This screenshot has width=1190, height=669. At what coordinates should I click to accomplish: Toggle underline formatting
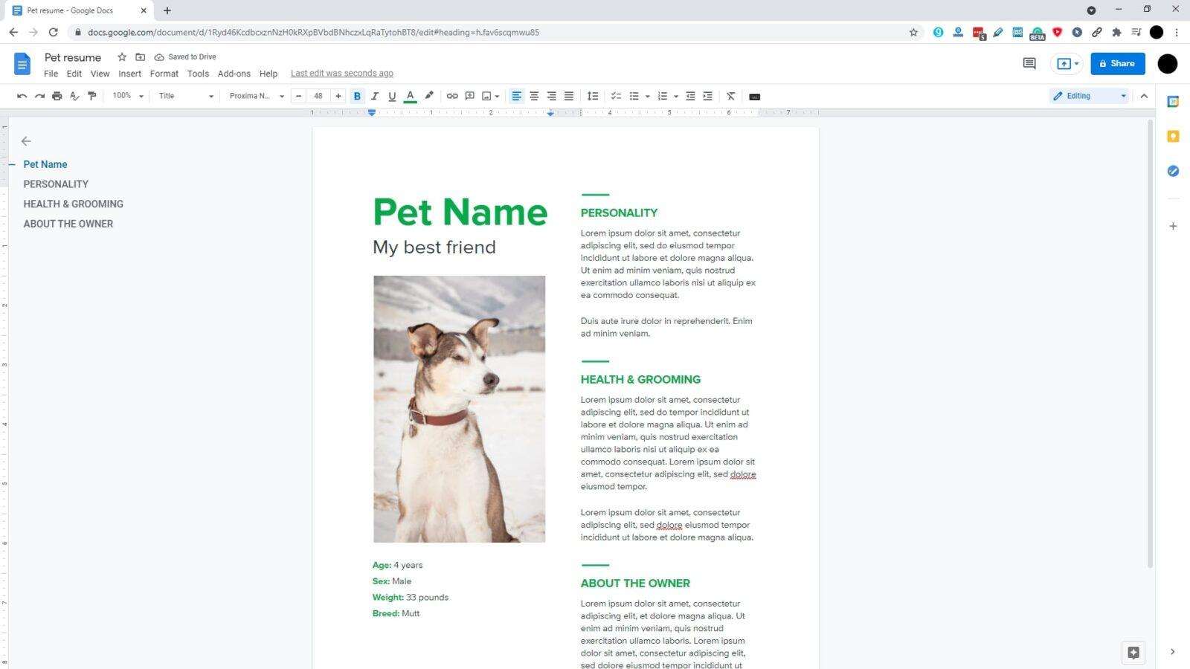pos(392,95)
